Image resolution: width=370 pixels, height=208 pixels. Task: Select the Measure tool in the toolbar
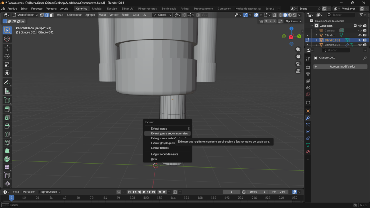click(x=7, y=91)
